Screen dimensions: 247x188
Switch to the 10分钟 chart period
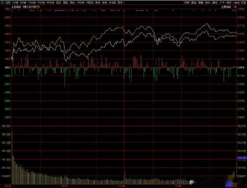[80, 3]
